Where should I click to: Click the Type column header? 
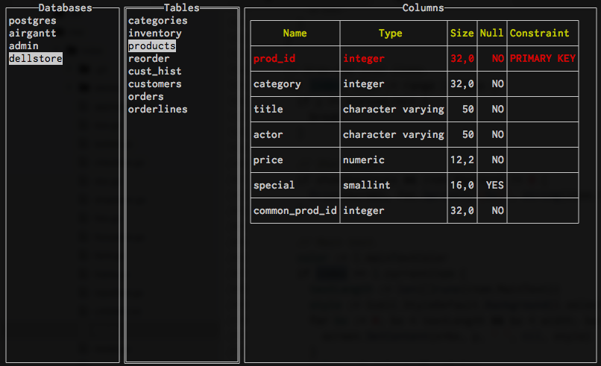pos(390,34)
